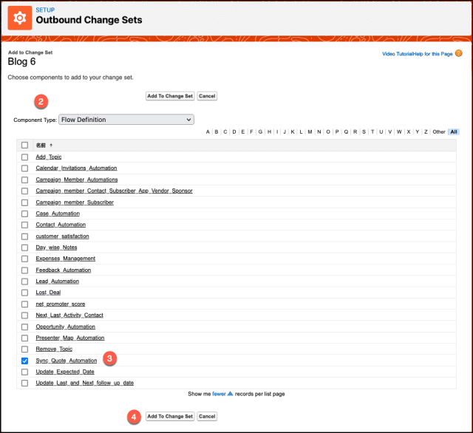Filter the list by letter A
473x433 pixels.
pyautogui.click(x=207, y=132)
